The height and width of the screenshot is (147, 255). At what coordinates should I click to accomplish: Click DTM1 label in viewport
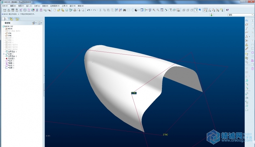(134, 93)
